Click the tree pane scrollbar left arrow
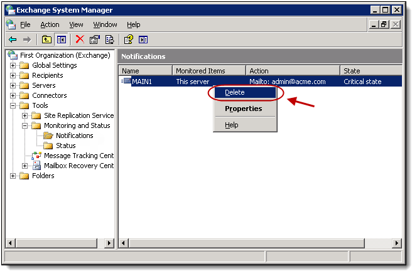 pyautogui.click(x=11, y=243)
